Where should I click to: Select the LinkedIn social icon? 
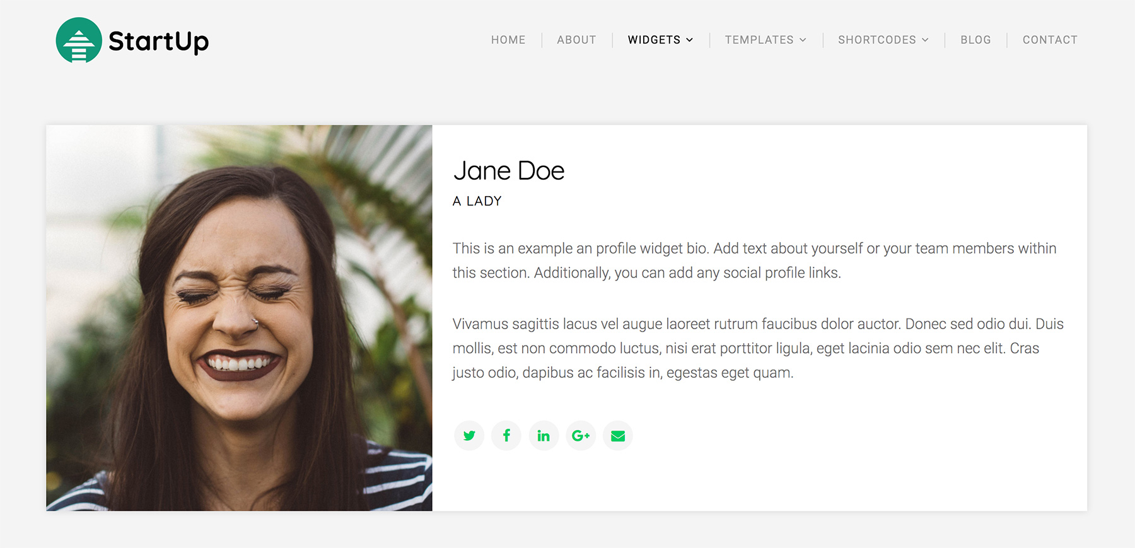point(544,435)
